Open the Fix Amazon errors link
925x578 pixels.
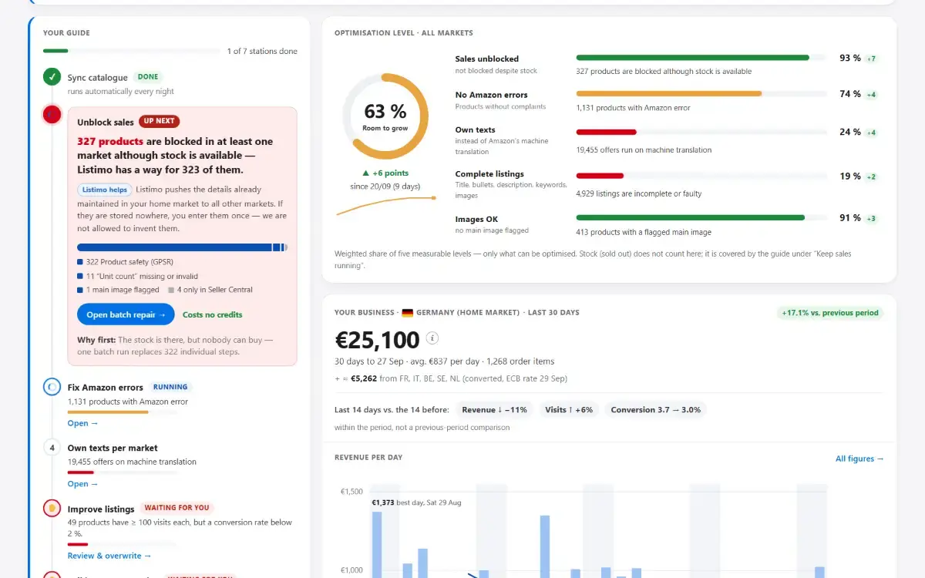tap(82, 423)
